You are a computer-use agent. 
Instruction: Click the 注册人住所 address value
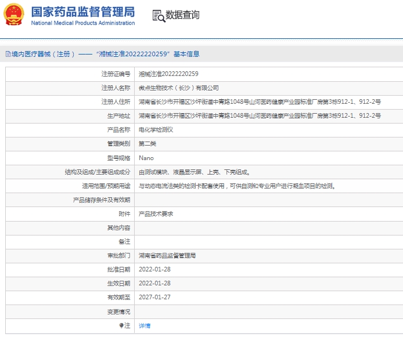pos(260,102)
